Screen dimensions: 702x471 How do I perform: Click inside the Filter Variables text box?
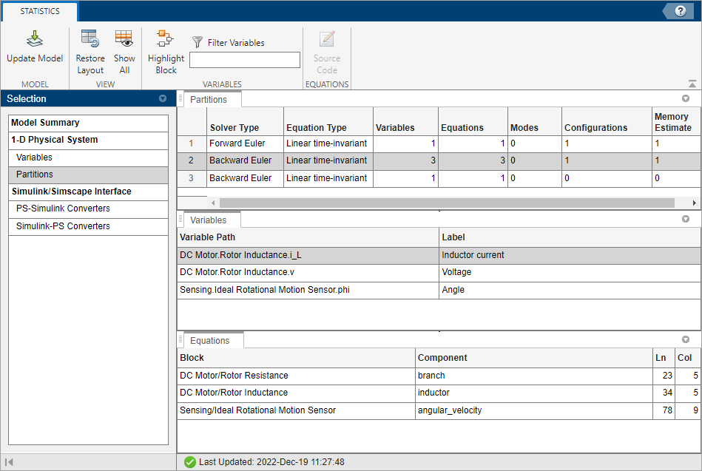tap(244, 60)
